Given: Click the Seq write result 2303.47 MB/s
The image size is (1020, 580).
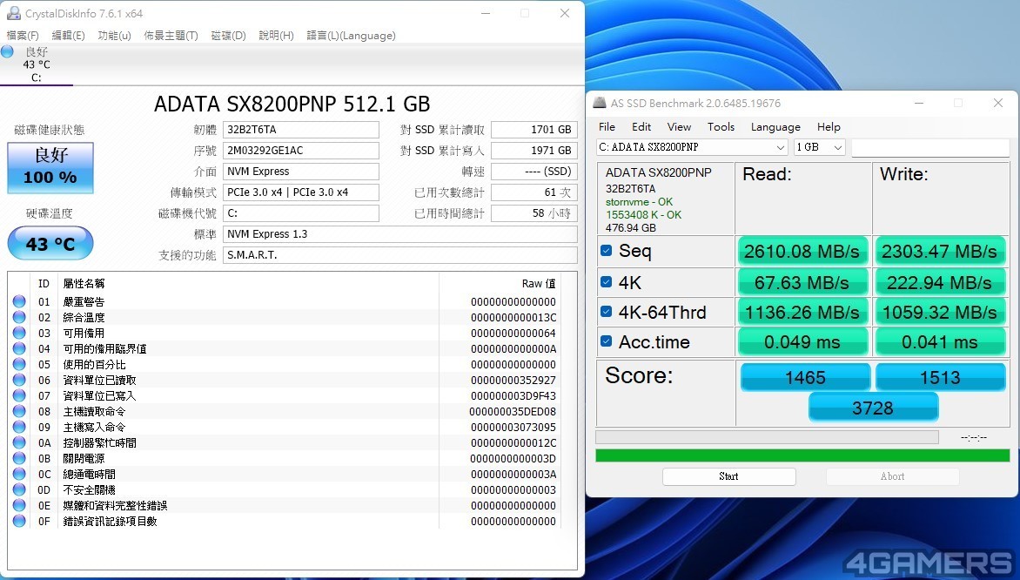Looking at the screenshot, I should point(939,252).
